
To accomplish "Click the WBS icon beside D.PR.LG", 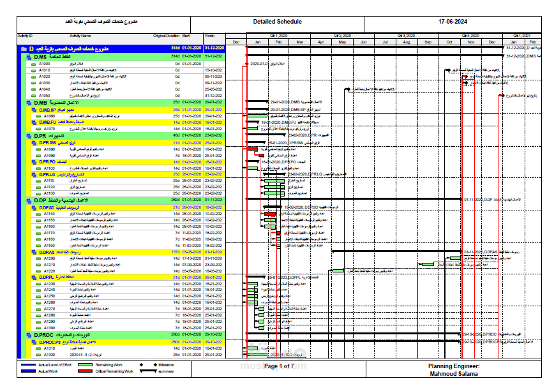I will 34,175.
